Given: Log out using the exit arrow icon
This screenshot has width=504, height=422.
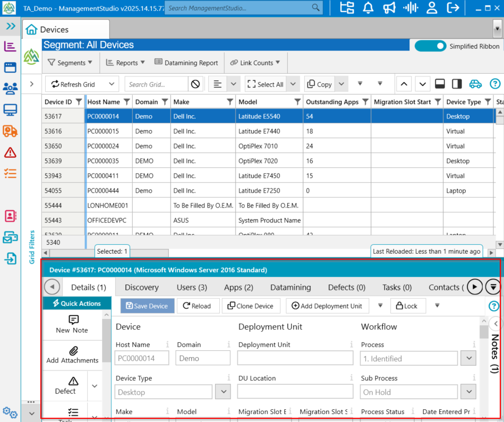Looking at the screenshot, I should [x=453, y=8].
